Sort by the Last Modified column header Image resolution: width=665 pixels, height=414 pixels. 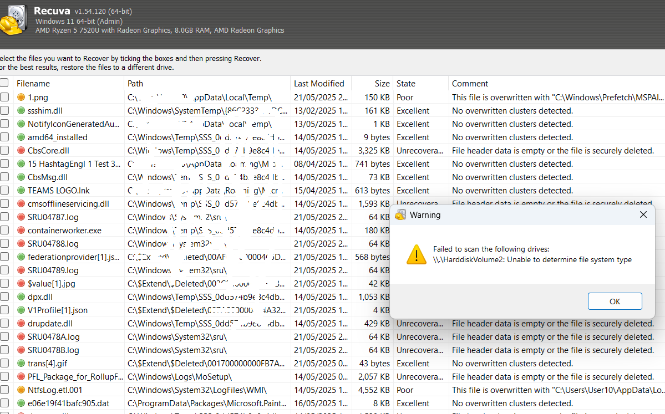coord(321,84)
